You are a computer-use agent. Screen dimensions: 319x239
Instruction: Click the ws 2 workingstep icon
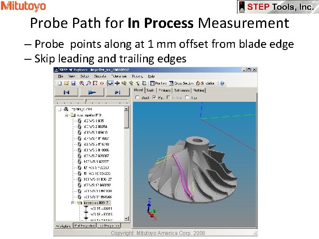(x=80, y=127)
